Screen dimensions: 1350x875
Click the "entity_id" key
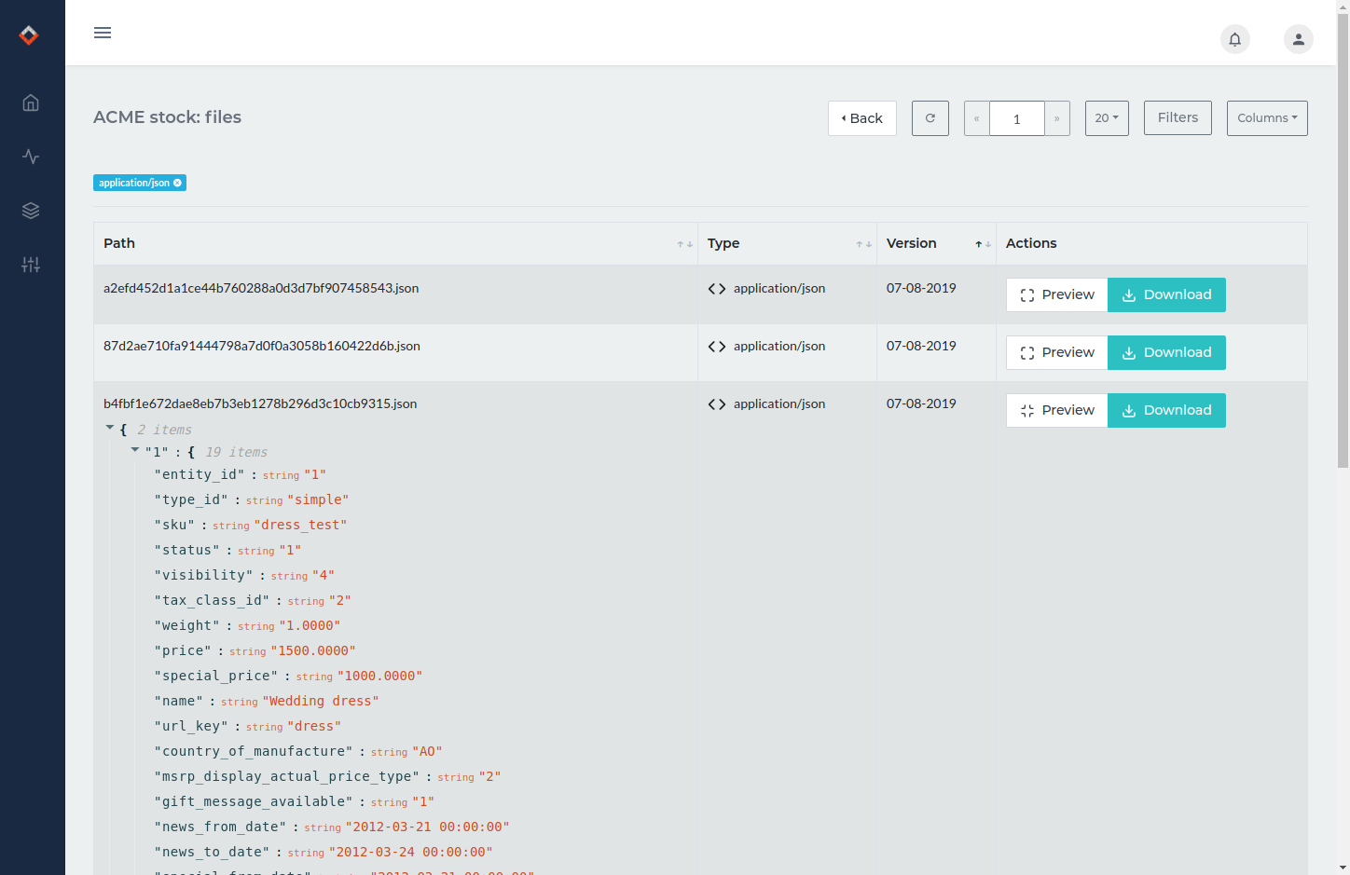tap(200, 475)
